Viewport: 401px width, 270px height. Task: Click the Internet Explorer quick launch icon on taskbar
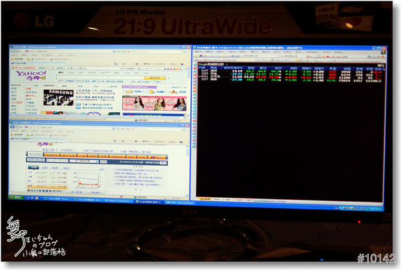pyautogui.click(x=28, y=198)
